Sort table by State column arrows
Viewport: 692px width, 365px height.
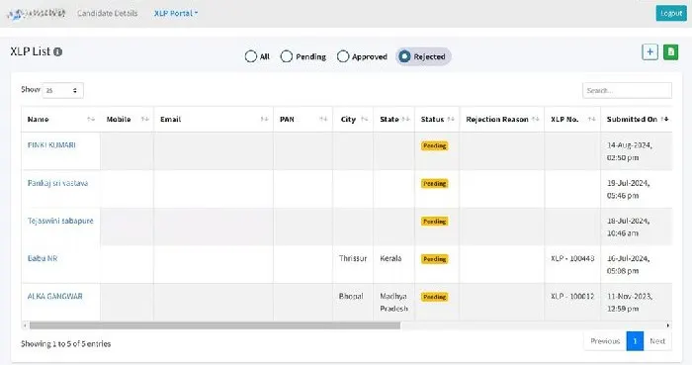point(406,119)
